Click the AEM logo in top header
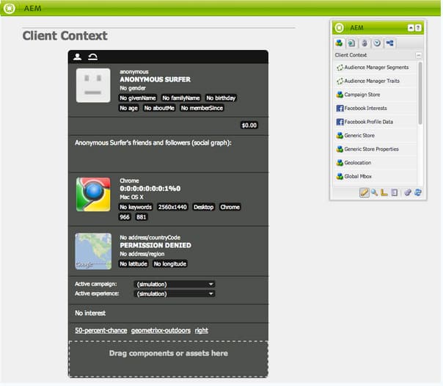The image size is (443, 386). coord(9,8)
